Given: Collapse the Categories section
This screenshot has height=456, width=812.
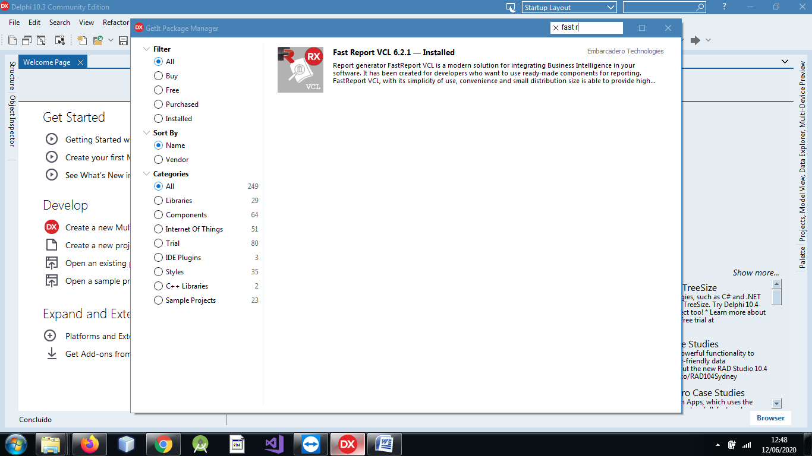Looking at the screenshot, I should (x=147, y=173).
